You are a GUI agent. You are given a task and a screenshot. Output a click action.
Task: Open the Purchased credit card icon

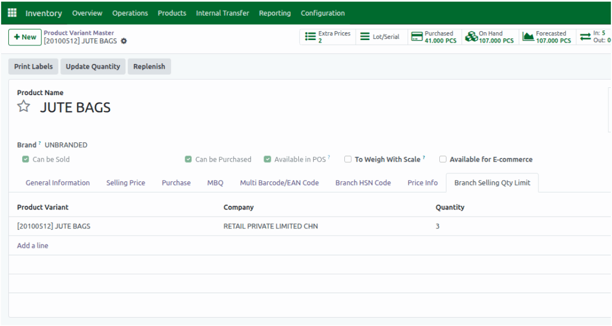417,36
